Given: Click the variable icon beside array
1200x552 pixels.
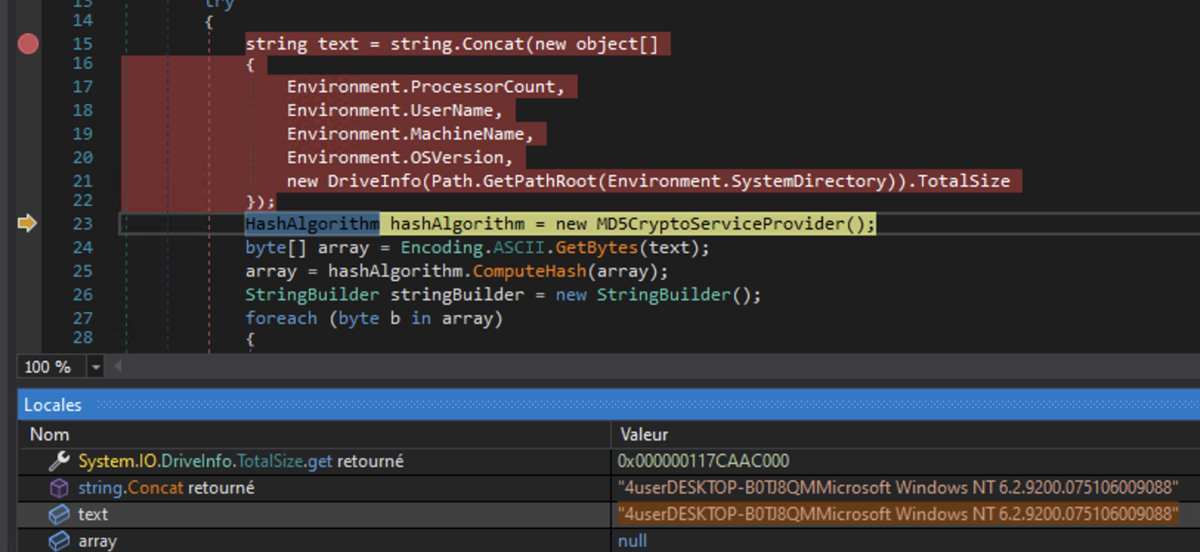Looking at the screenshot, I should click(59, 541).
